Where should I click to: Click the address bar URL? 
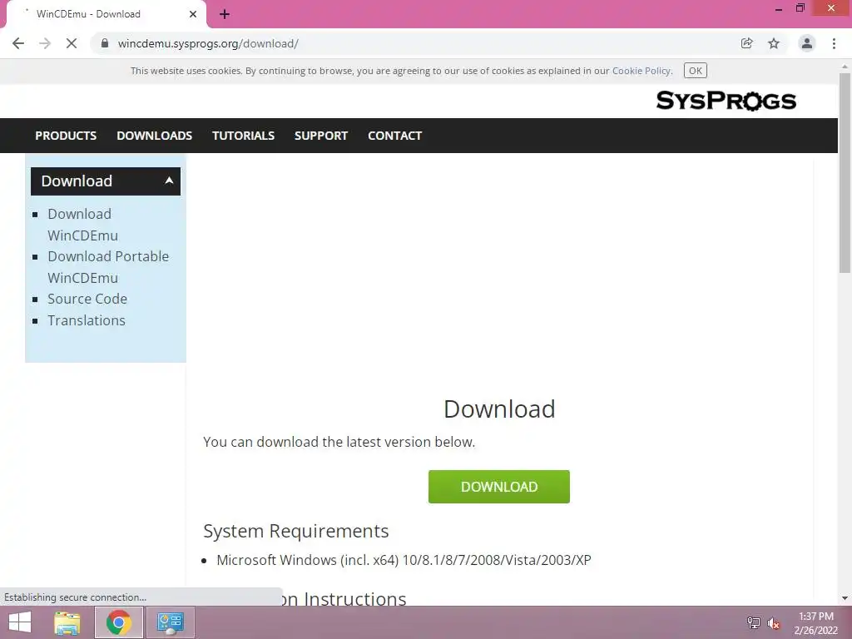(x=208, y=43)
